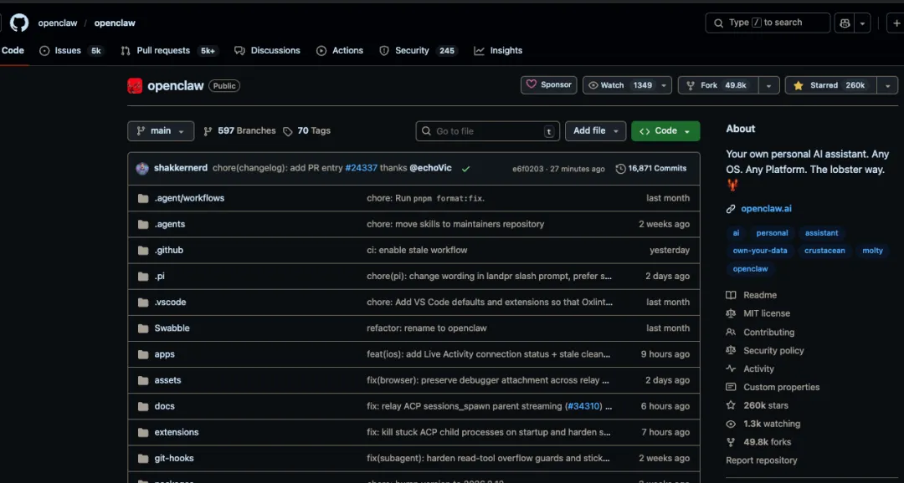Click the tags icon beside 70 Tags
The image size is (904, 483).
pos(288,131)
